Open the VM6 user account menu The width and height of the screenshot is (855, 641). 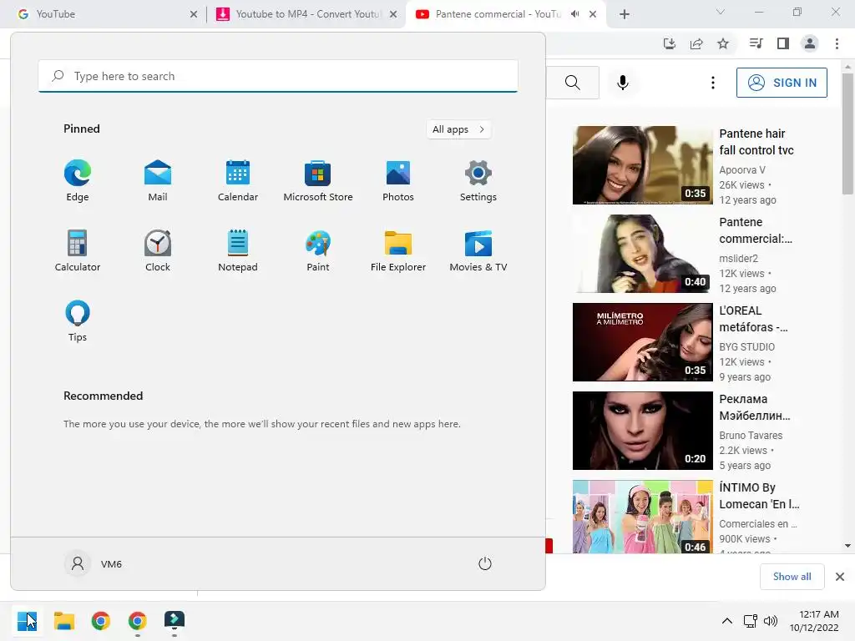click(94, 563)
